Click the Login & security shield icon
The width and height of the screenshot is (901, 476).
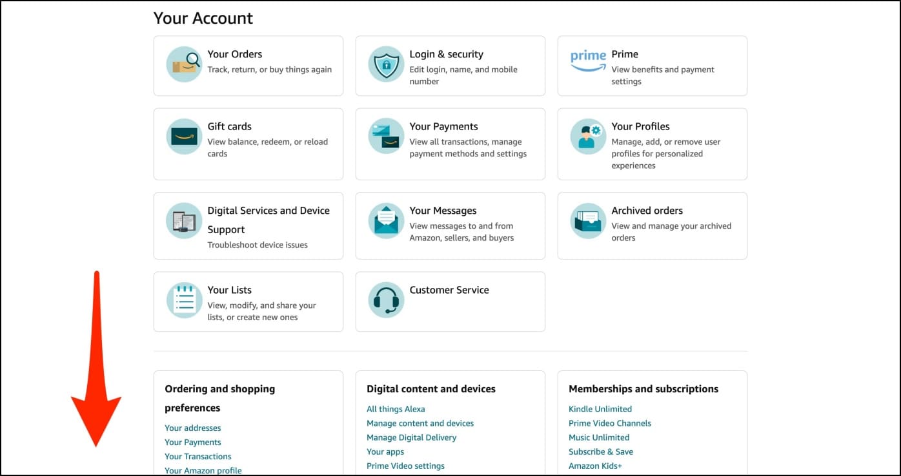click(x=386, y=64)
